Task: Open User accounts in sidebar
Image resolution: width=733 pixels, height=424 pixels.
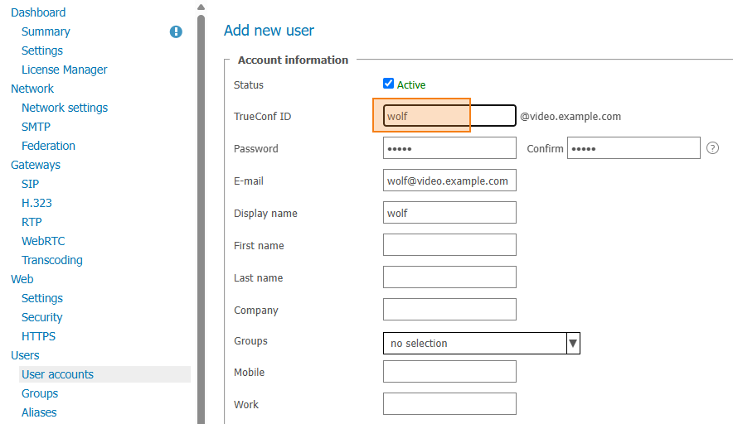Action: (x=57, y=374)
